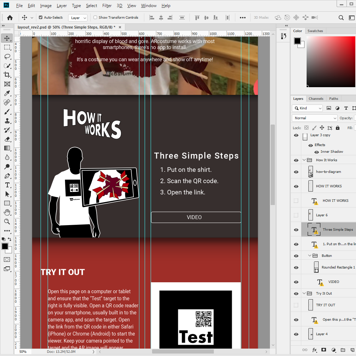The width and height of the screenshot is (356, 356).
Task: Open the Move tool preset picker arrow
Action: 32,18
